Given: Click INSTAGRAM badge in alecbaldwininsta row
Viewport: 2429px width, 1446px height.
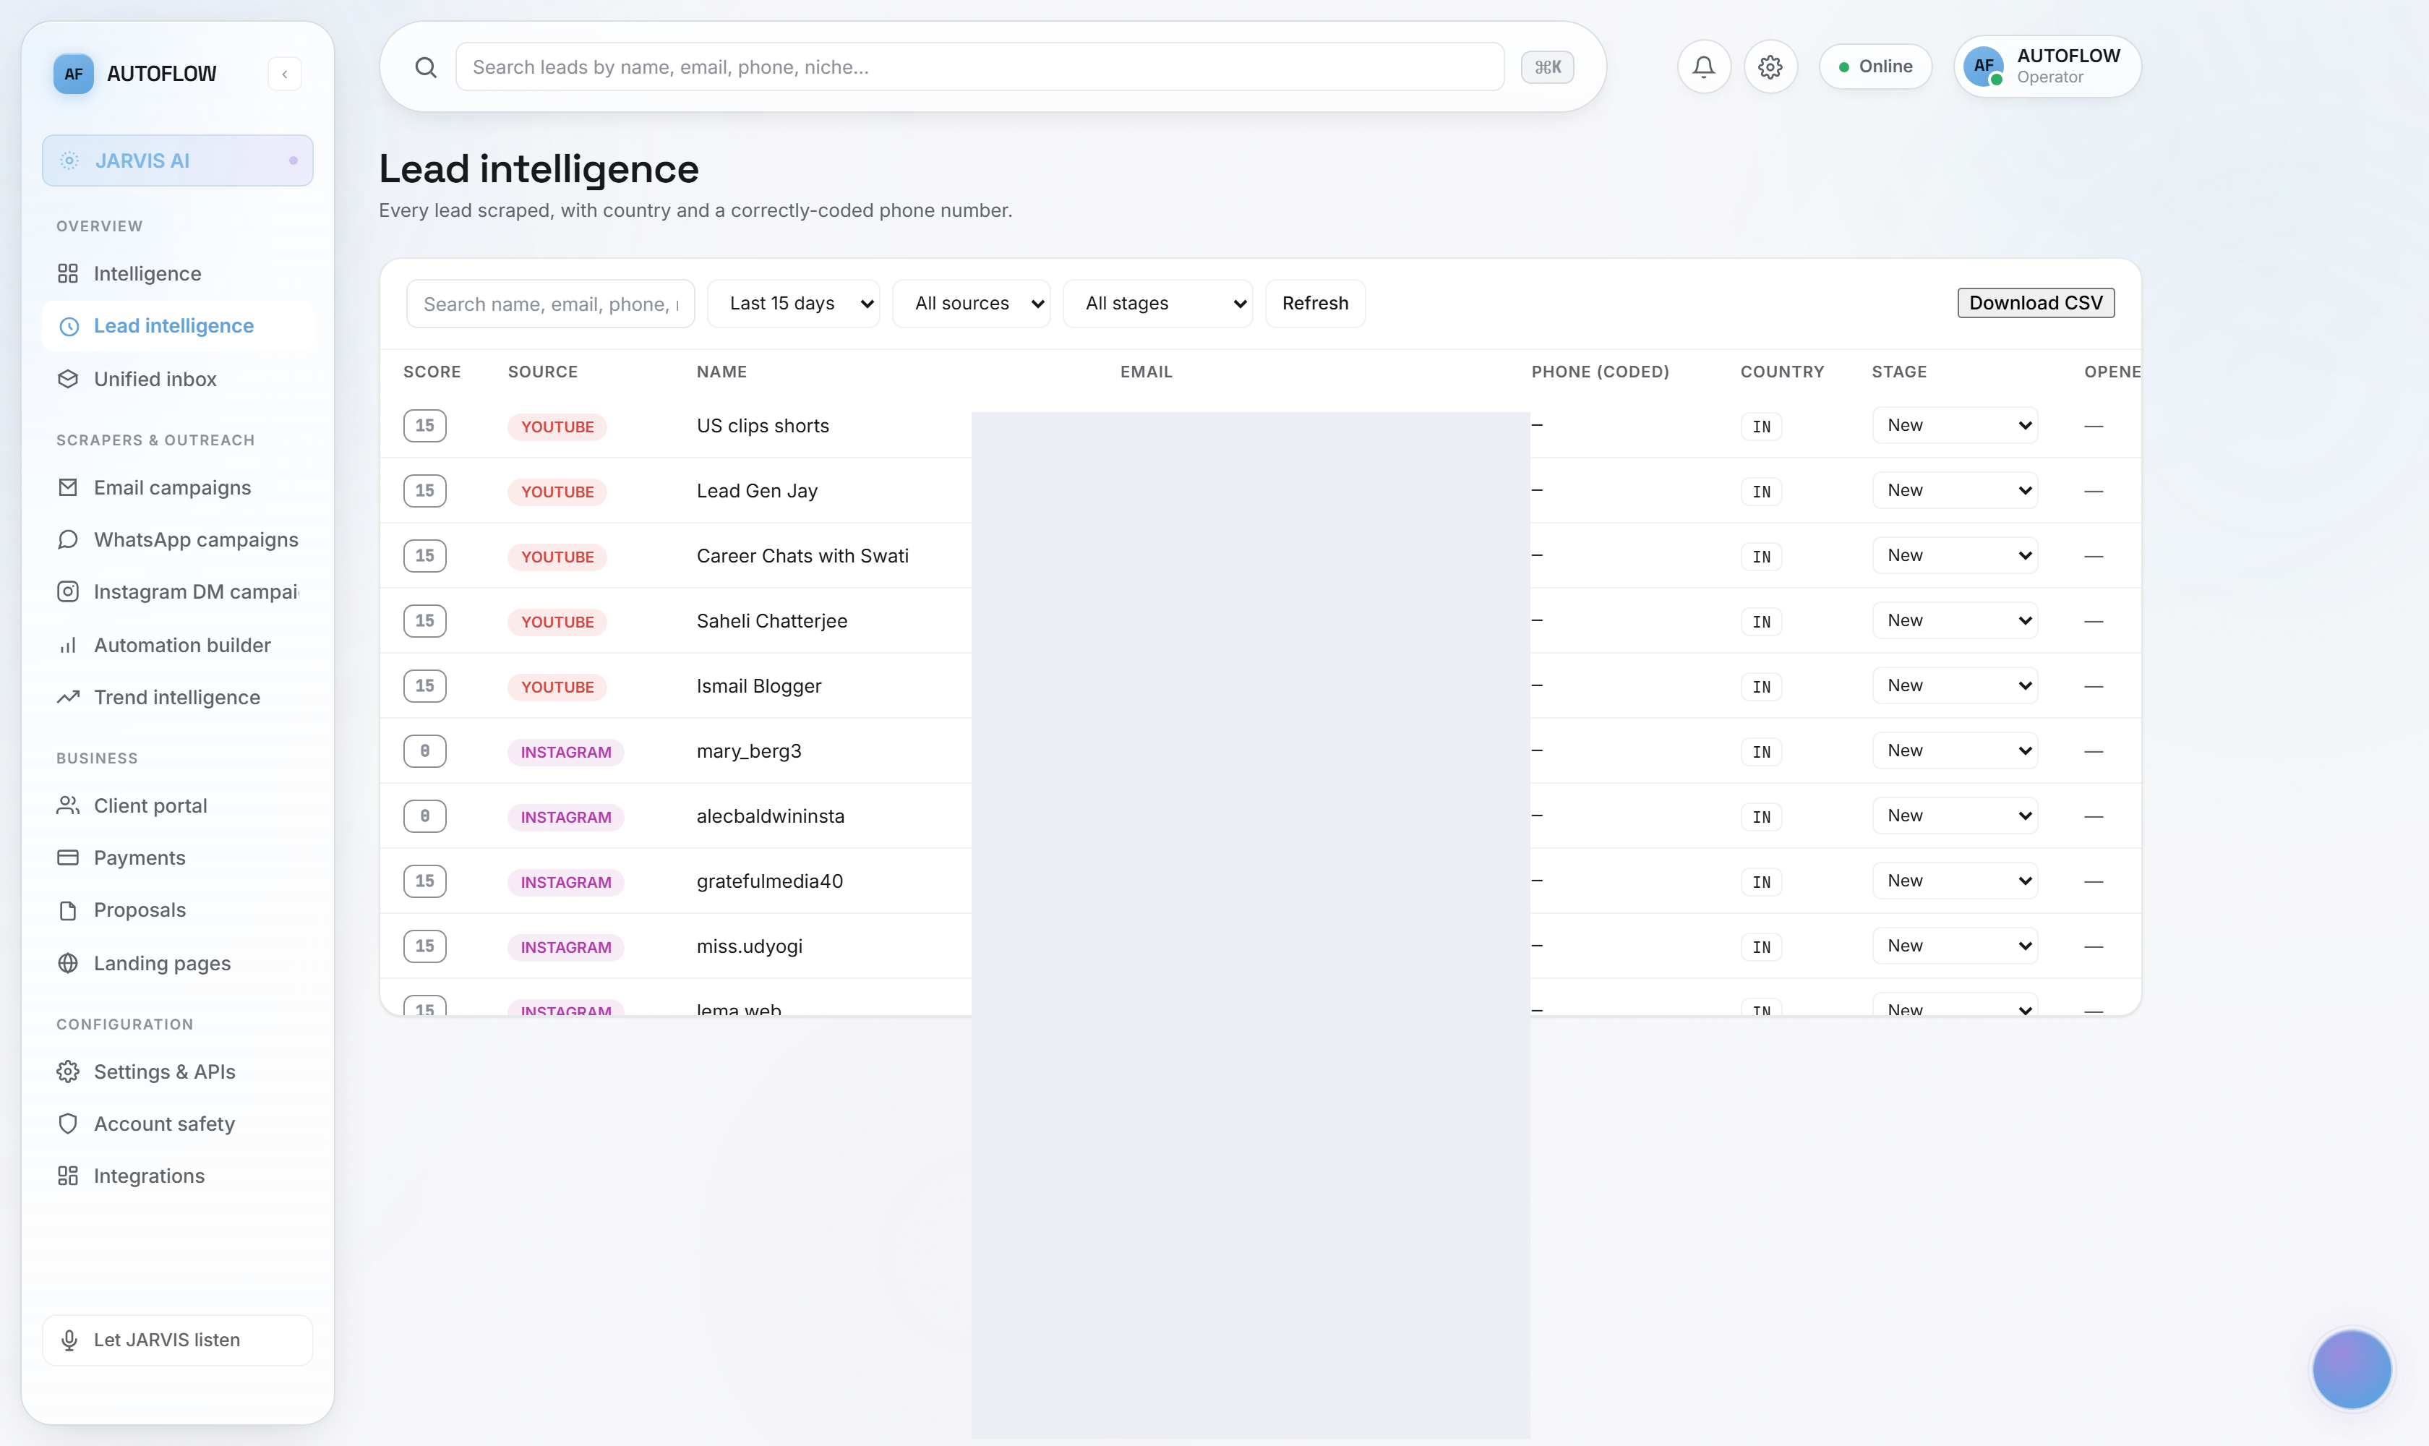Looking at the screenshot, I should click(566, 818).
